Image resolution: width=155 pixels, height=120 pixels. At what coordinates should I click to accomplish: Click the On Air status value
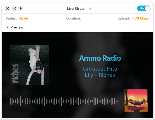click(23, 18)
